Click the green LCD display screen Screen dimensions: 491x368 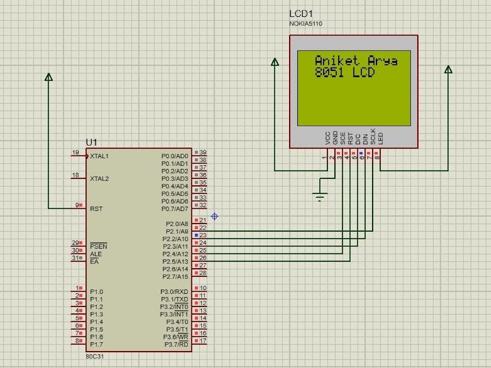(x=354, y=88)
